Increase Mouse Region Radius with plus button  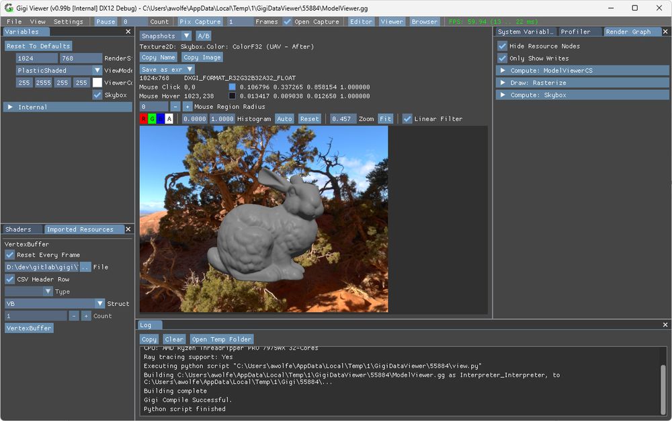(187, 107)
